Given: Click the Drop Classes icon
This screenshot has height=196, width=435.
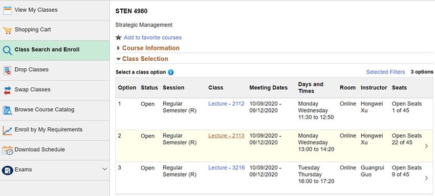Looking at the screenshot, I should tap(7, 70).
